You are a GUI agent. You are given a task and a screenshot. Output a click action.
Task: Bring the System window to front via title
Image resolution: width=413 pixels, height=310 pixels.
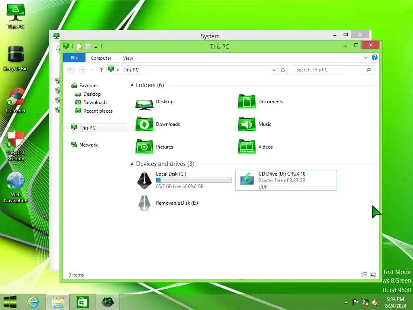[210, 36]
